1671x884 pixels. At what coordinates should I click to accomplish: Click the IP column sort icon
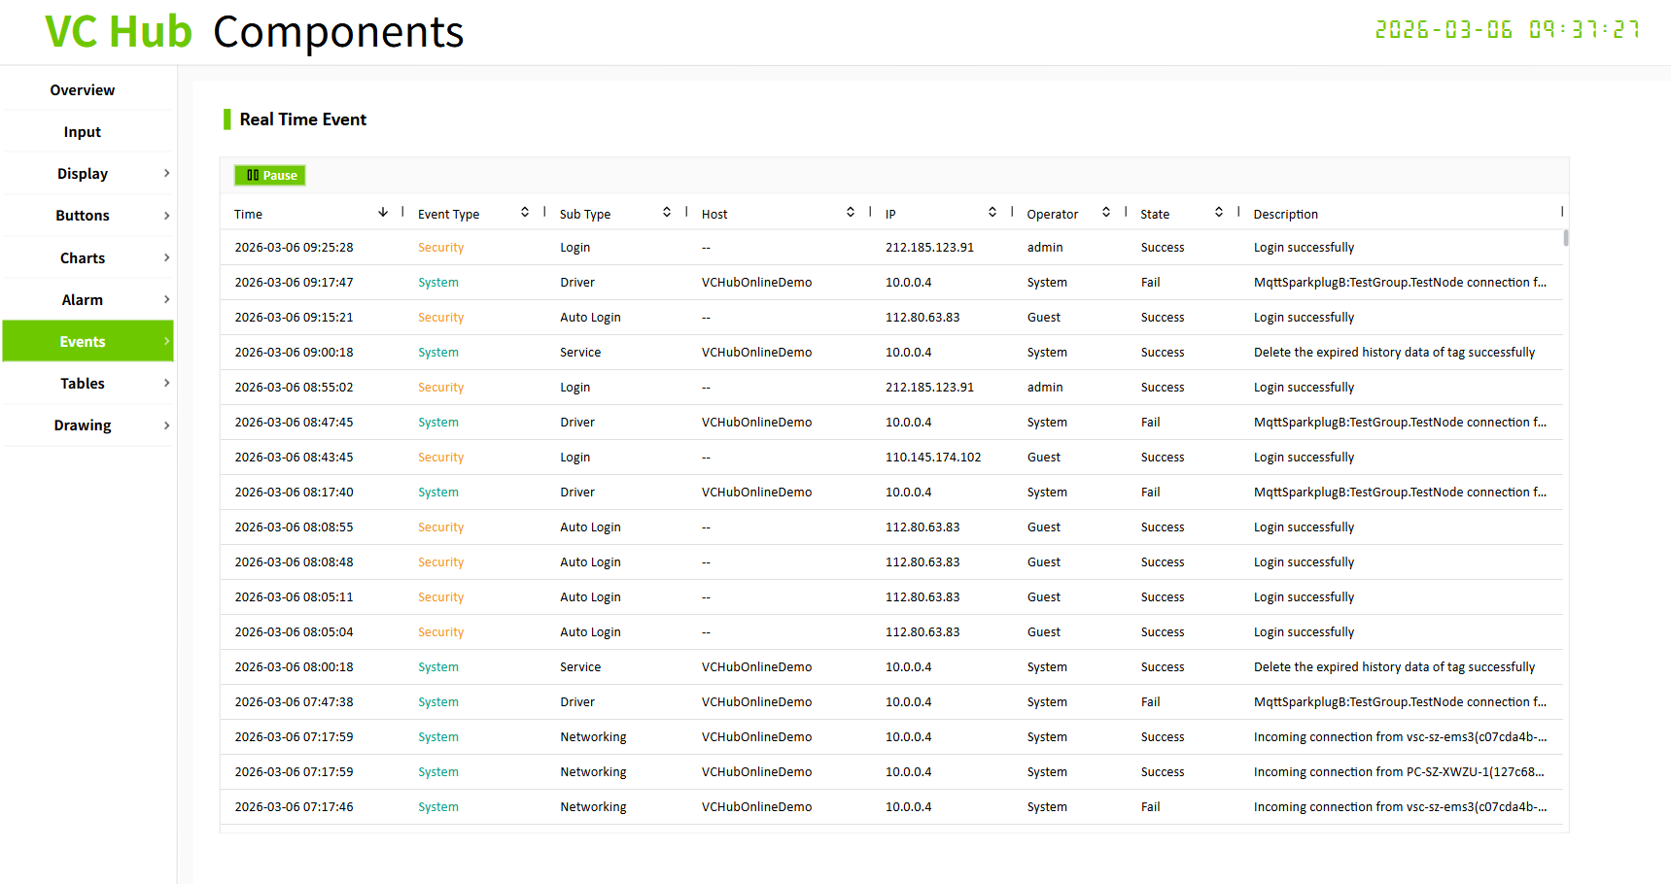point(992,213)
